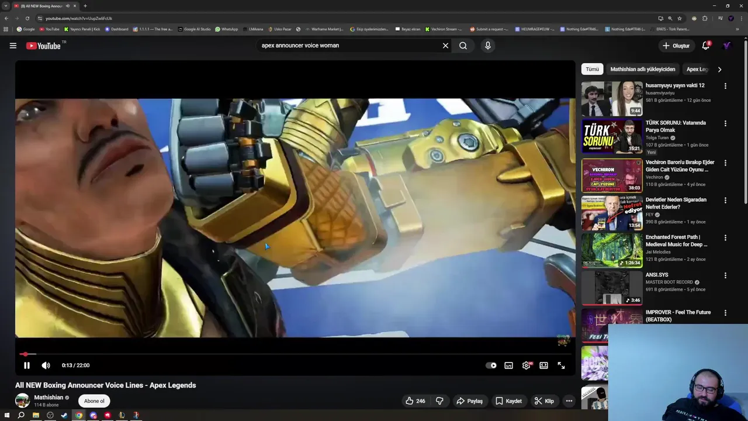Open the WhatsApp bookmark
Image resolution: width=748 pixels, height=421 pixels.
[227, 29]
